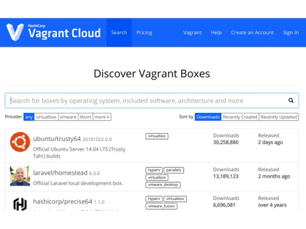Click virtualbox tag on laravel/homestead row
This screenshot has width=306, height=229.
tap(157, 178)
